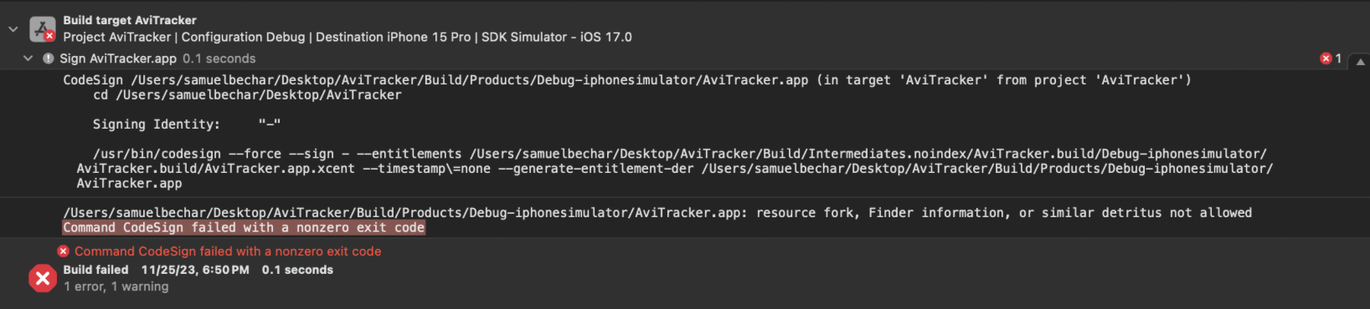1370x309 pixels.
Task: Click the AviTracker build target icon
Action: click(x=43, y=29)
